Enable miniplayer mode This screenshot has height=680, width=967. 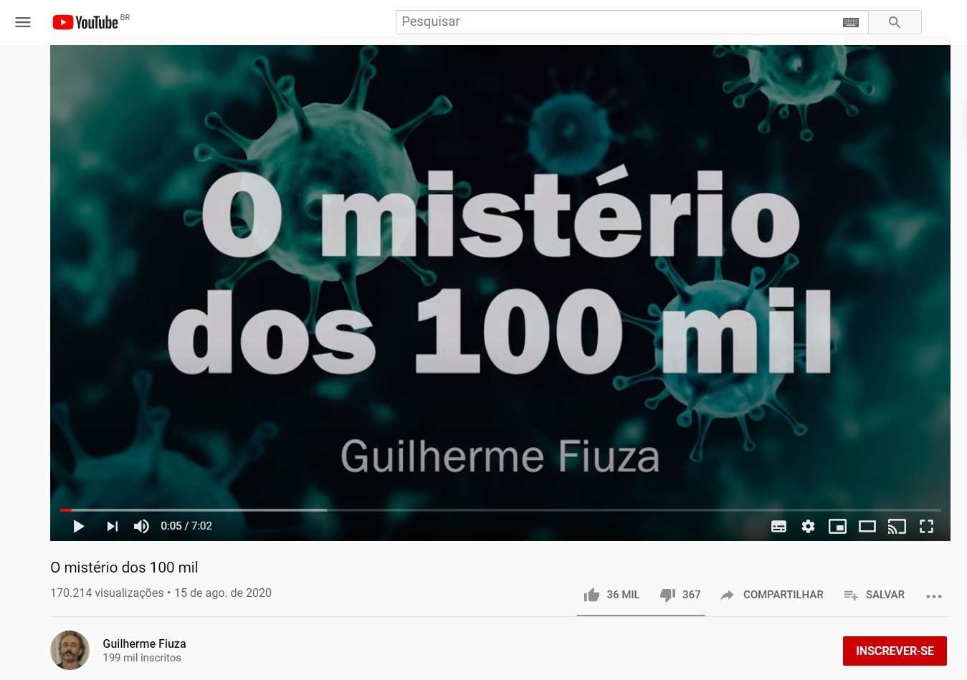point(837,527)
